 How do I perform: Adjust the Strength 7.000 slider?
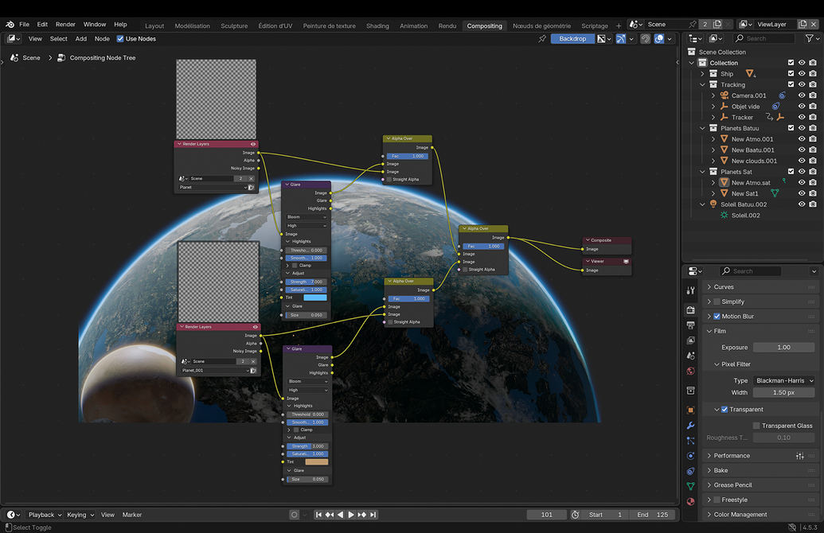click(307, 282)
